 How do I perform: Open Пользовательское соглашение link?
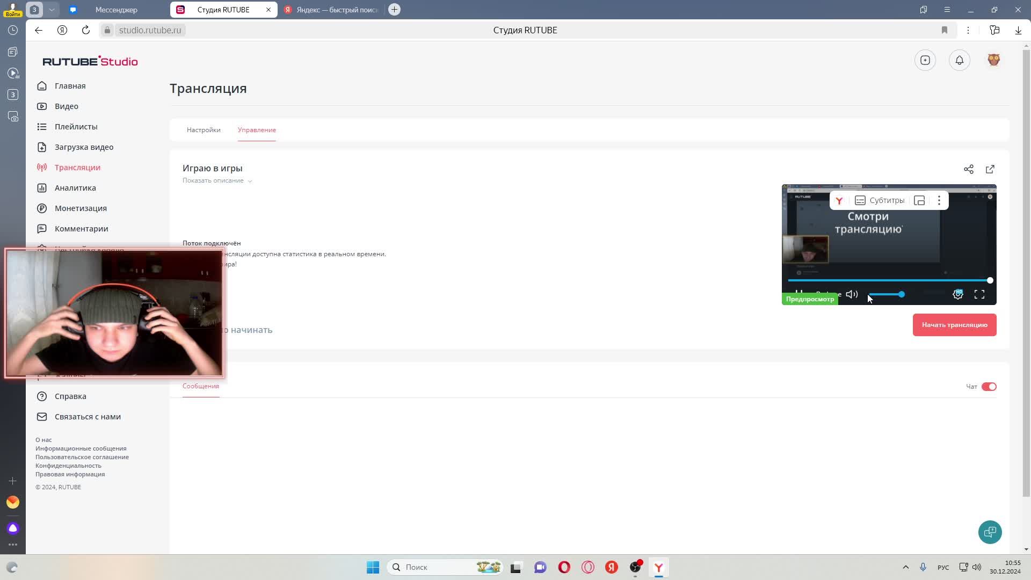[82, 457]
